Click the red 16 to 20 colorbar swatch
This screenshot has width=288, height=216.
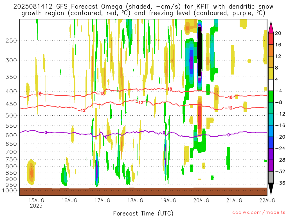click(x=271, y=39)
